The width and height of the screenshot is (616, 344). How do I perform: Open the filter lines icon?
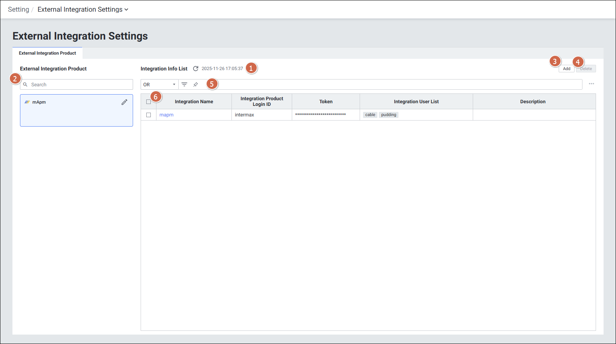click(x=184, y=84)
